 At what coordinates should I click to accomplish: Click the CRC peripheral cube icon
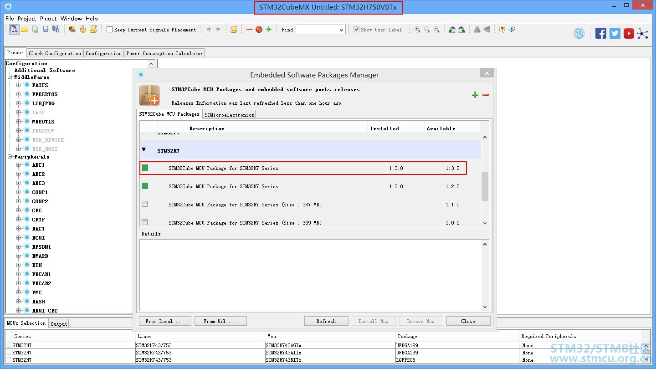click(27, 210)
